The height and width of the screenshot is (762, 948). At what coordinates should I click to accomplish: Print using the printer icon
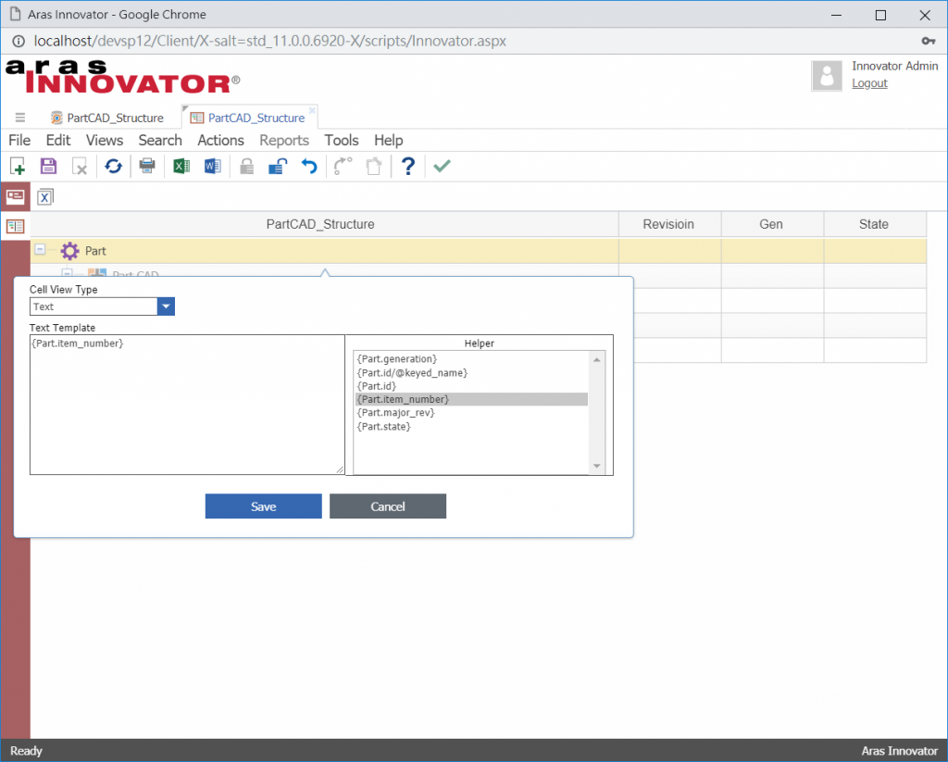pos(147,165)
